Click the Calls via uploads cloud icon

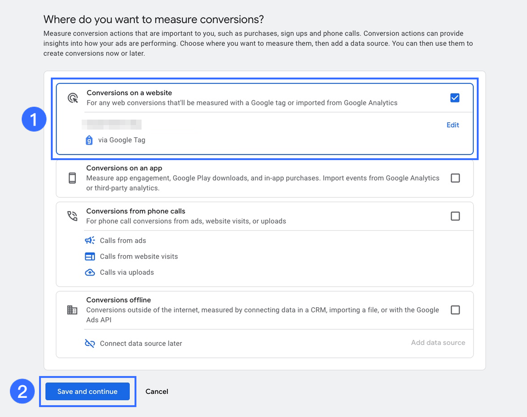(90, 272)
